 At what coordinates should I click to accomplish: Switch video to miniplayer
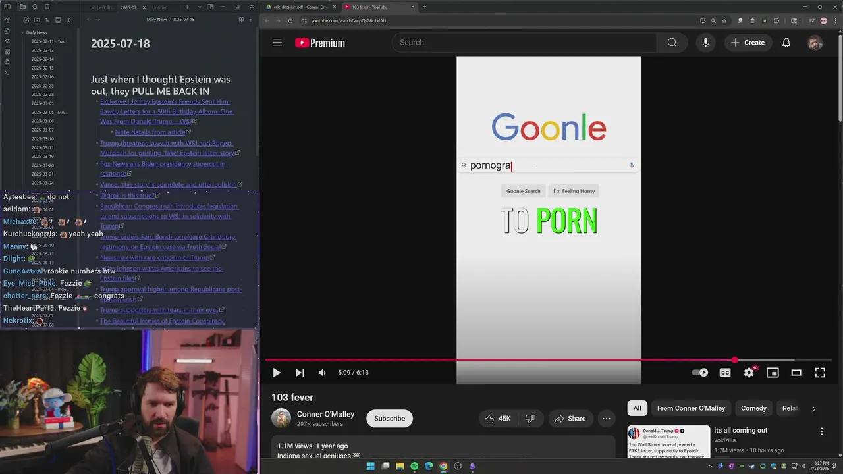(773, 373)
